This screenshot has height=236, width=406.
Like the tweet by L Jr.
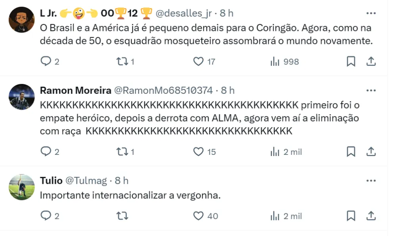[198, 62]
